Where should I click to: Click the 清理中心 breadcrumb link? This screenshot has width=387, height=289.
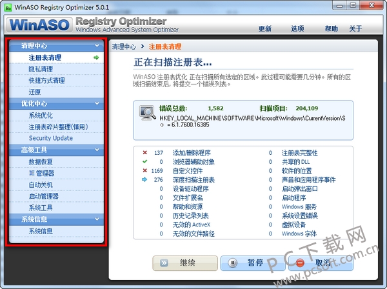124,46
